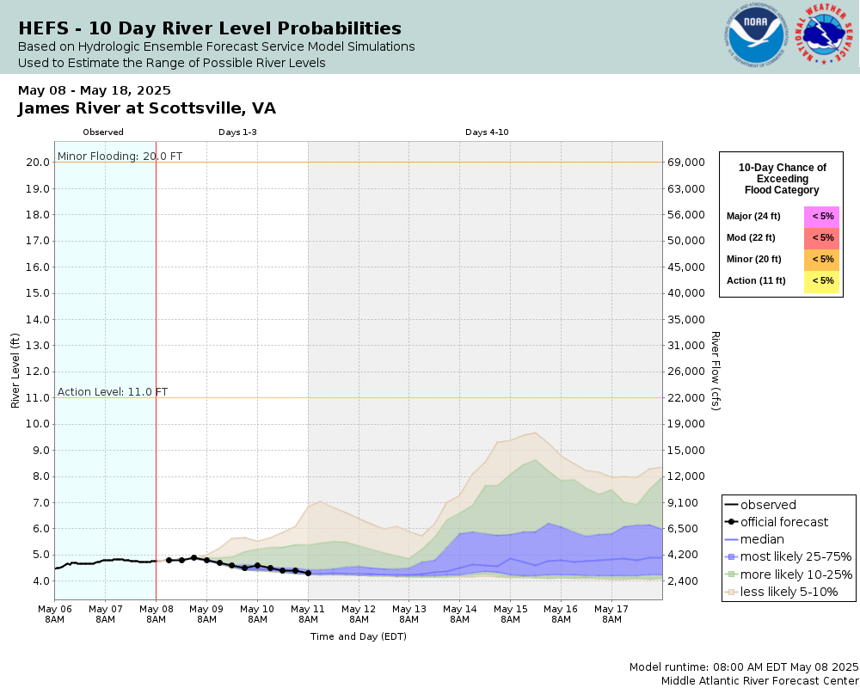Select the Mod (22 ft) red swatch
Screen dimensions: 860x688
tap(821, 238)
